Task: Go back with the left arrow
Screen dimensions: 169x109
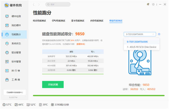Action: point(34,5)
